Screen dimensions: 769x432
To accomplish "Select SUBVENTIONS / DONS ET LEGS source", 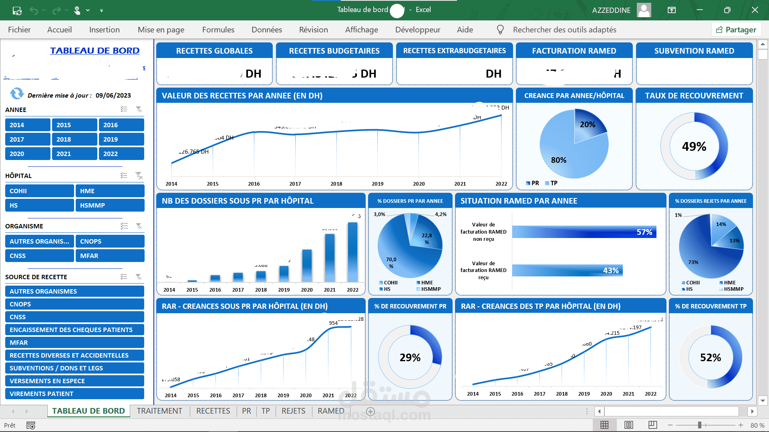I will click(74, 368).
